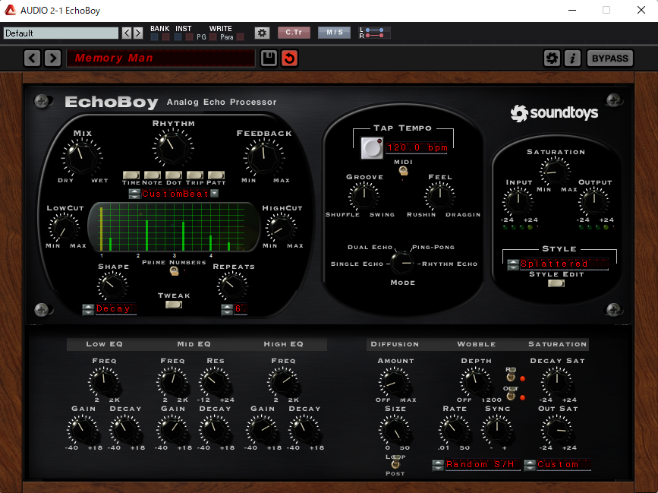The width and height of the screenshot is (658, 493).
Task: Select the Wobble section header
Action: pos(477,344)
